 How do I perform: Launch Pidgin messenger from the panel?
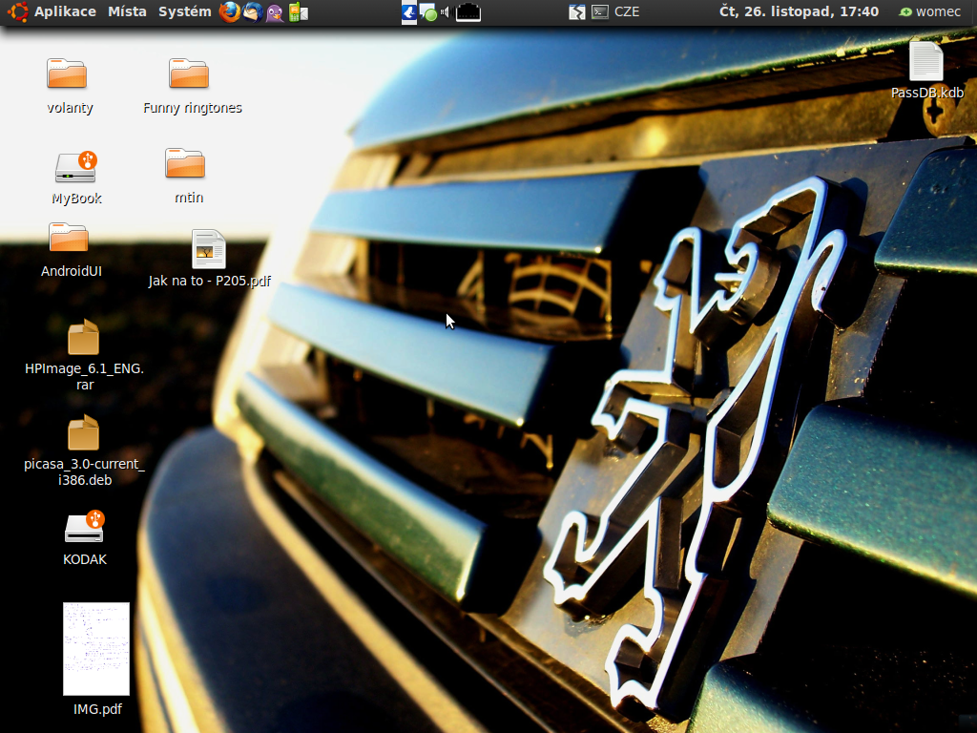[275, 12]
